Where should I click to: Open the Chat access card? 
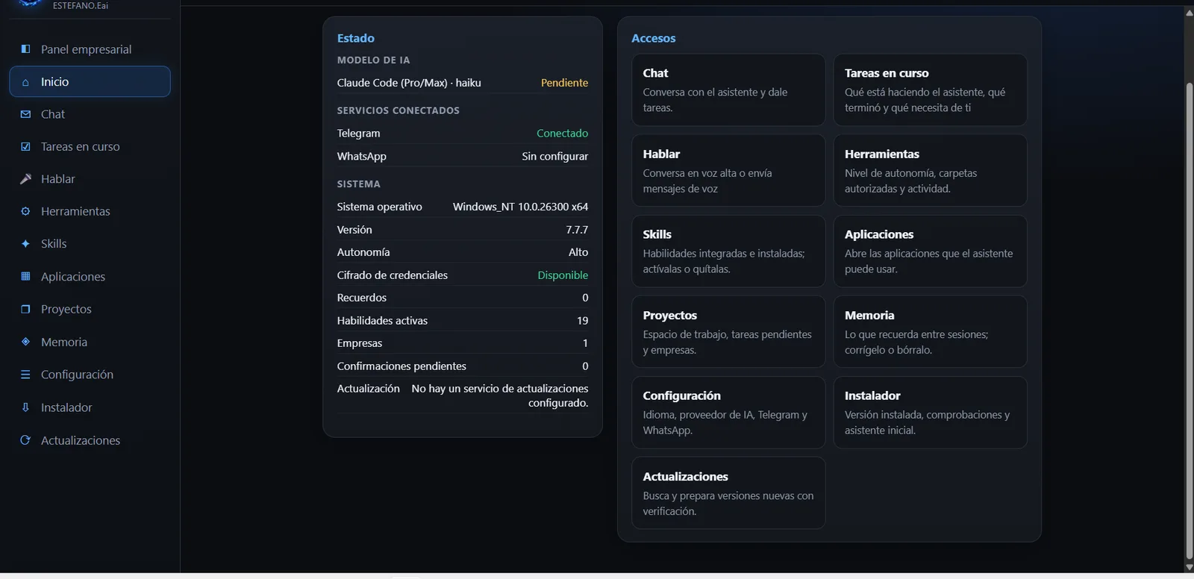point(728,90)
